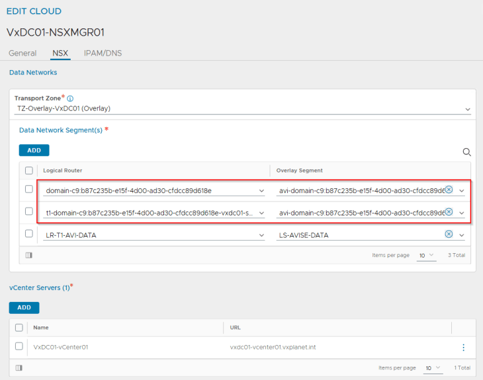Viewport: 483px width, 380px height.
Task: Toggle column picker in Data Network table
Action: tap(28, 255)
